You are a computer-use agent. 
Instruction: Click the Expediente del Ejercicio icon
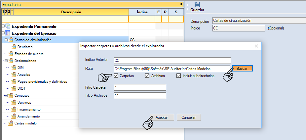(x=8, y=33)
